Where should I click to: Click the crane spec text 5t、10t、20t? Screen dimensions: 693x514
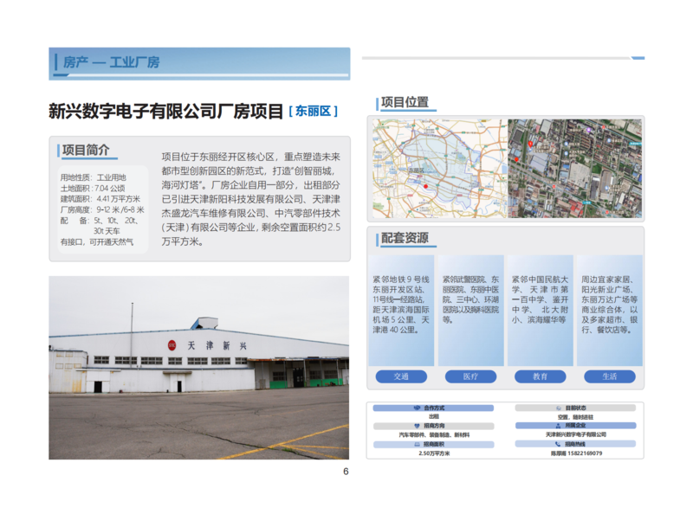[116, 221]
